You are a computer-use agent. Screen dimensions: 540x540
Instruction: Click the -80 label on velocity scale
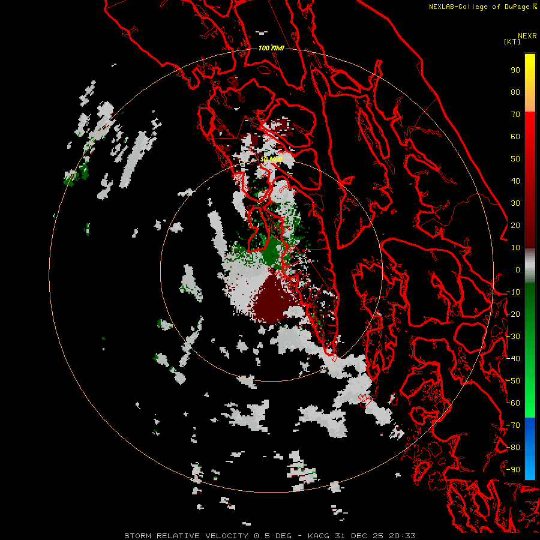pos(513,448)
